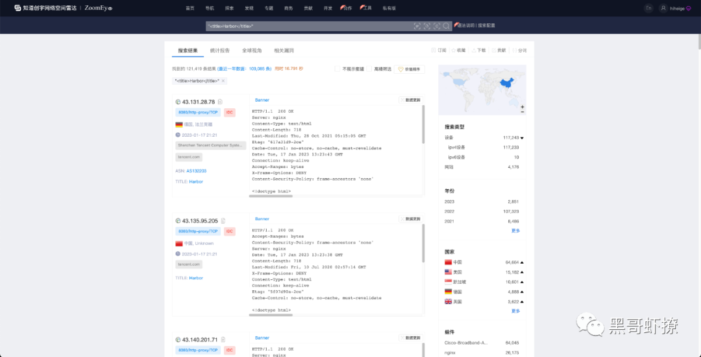Switch to 相关漏洞 tab
Viewport: 701px width, 357px height.
[x=284, y=51]
